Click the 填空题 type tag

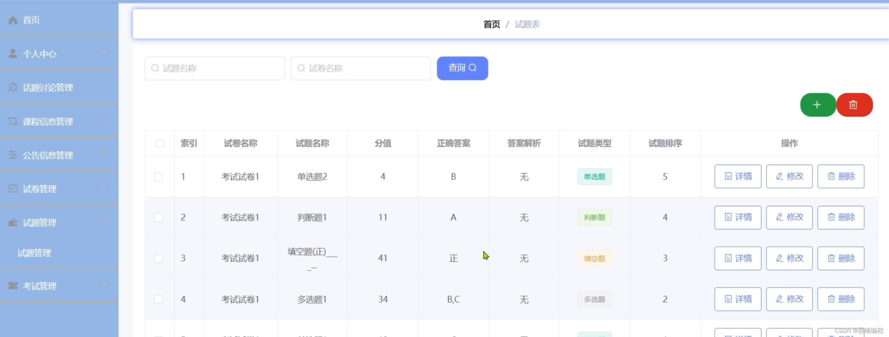pos(594,258)
